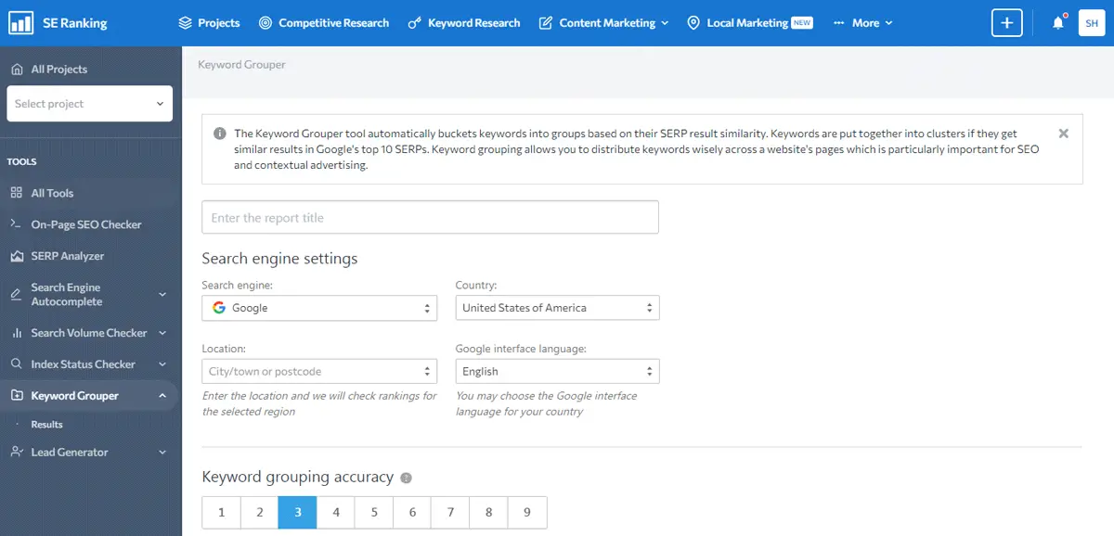Click the Google logo in Search engine

click(x=219, y=308)
